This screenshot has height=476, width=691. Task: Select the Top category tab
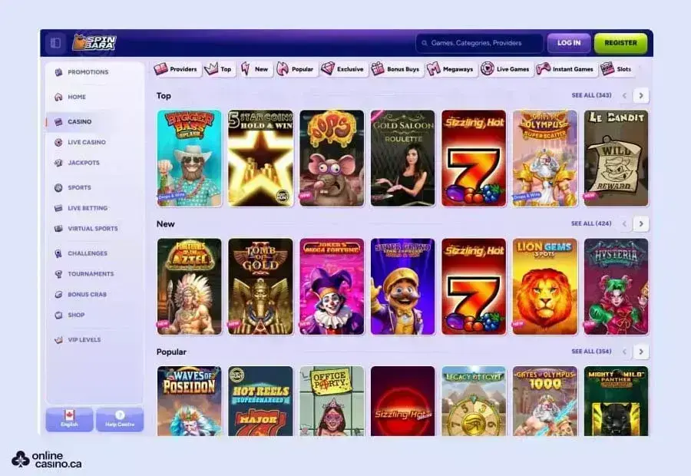click(219, 69)
